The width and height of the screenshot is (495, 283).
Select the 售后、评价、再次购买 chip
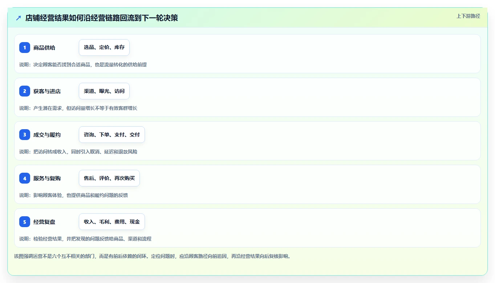(x=109, y=178)
